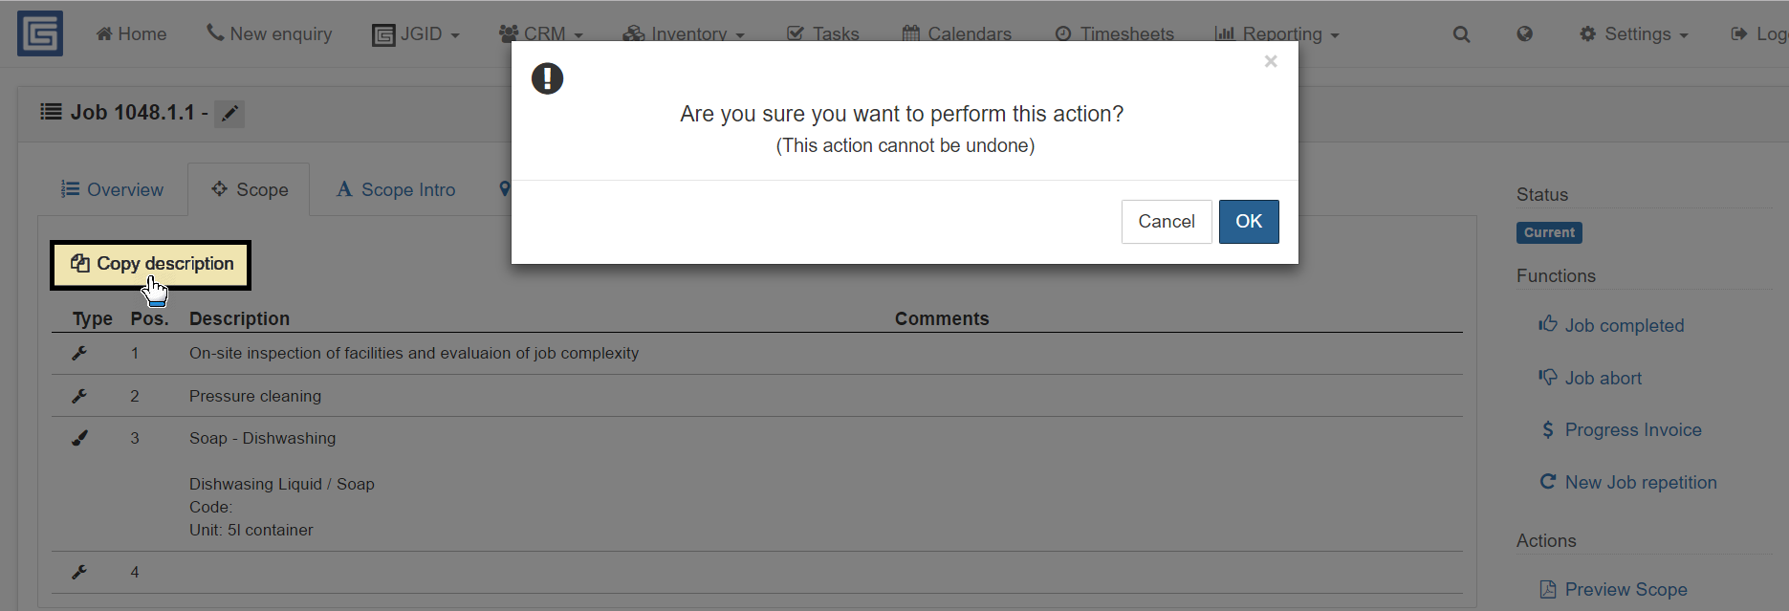Expand the Settings dropdown

tap(1634, 34)
